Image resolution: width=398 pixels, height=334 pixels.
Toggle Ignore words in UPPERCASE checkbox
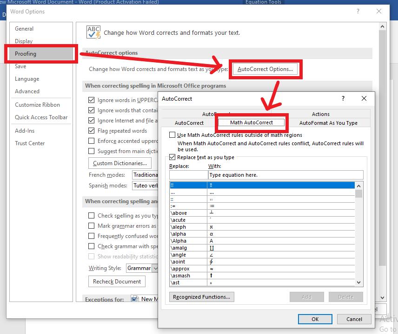(92, 100)
